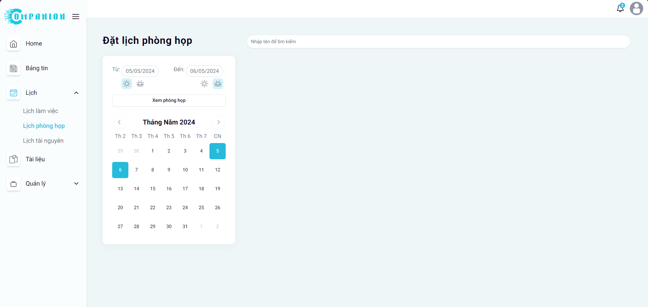Open the Quản lý sidebar menu

[36, 184]
